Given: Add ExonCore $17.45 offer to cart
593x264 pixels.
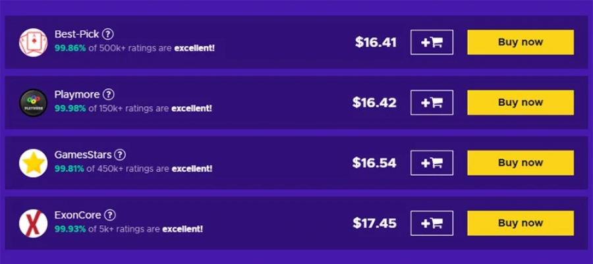Looking at the screenshot, I should tap(432, 223).
